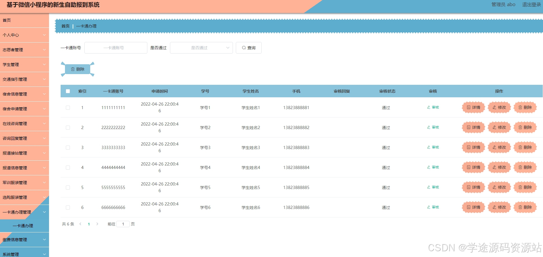Go to next page arrow in pagination

click(97, 224)
